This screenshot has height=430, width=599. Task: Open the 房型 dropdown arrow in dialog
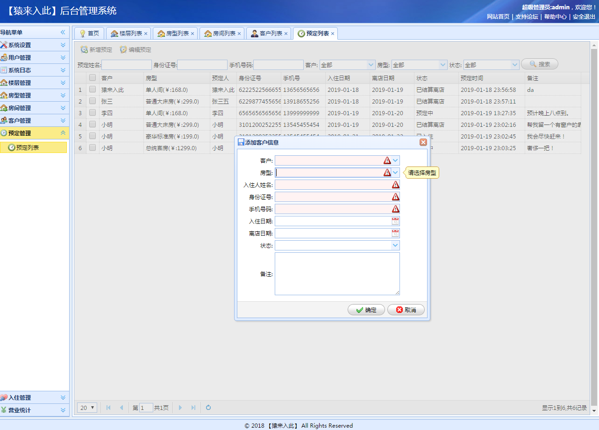coord(396,173)
